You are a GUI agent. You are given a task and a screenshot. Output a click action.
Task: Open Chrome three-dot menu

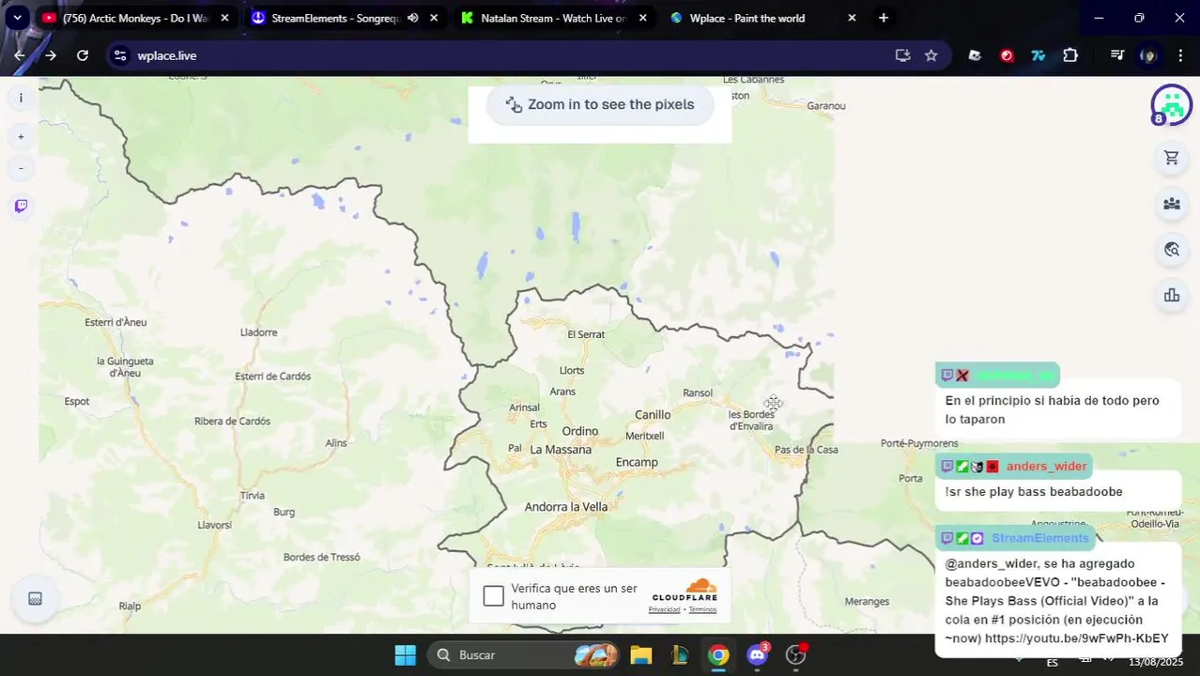tap(1179, 55)
